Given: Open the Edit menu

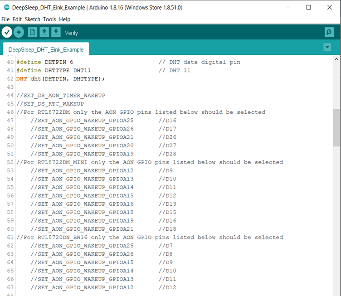Looking at the screenshot, I should [x=17, y=19].
